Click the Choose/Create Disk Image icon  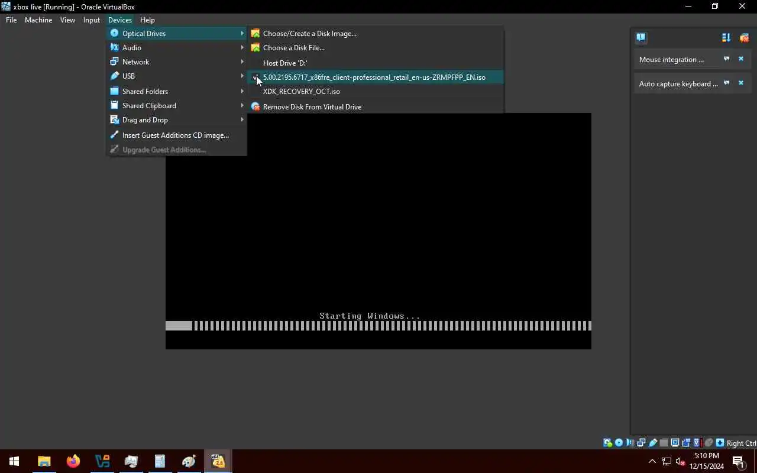[x=255, y=33]
